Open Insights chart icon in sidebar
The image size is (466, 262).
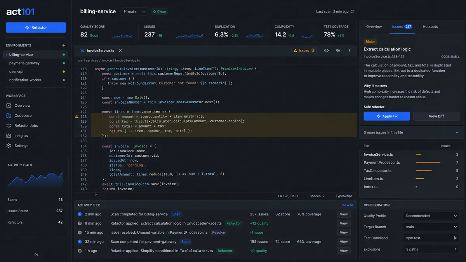coord(9,136)
